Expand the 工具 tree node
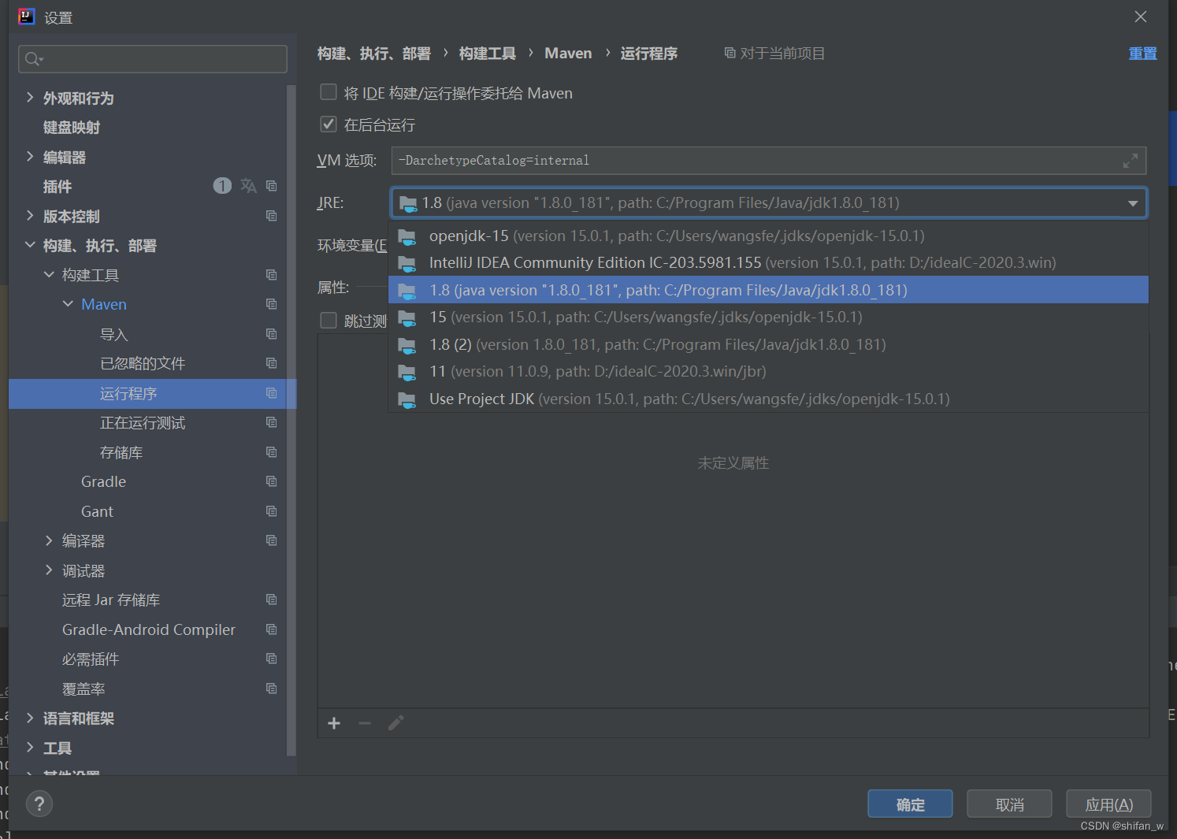This screenshot has height=839, width=1177. [30, 747]
